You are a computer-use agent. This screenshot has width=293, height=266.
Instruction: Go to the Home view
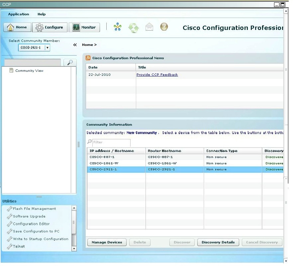(17, 27)
